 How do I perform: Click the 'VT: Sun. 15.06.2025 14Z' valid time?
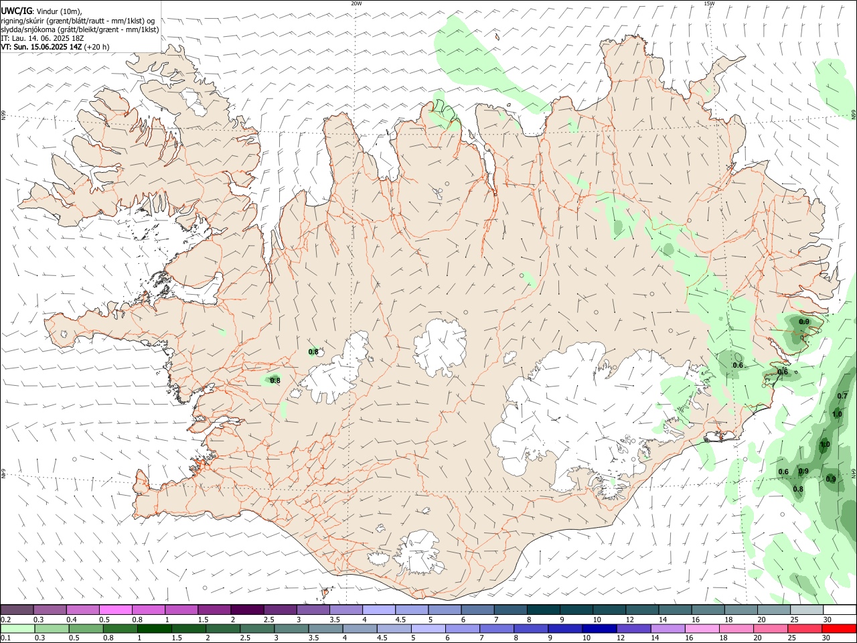click(42, 47)
